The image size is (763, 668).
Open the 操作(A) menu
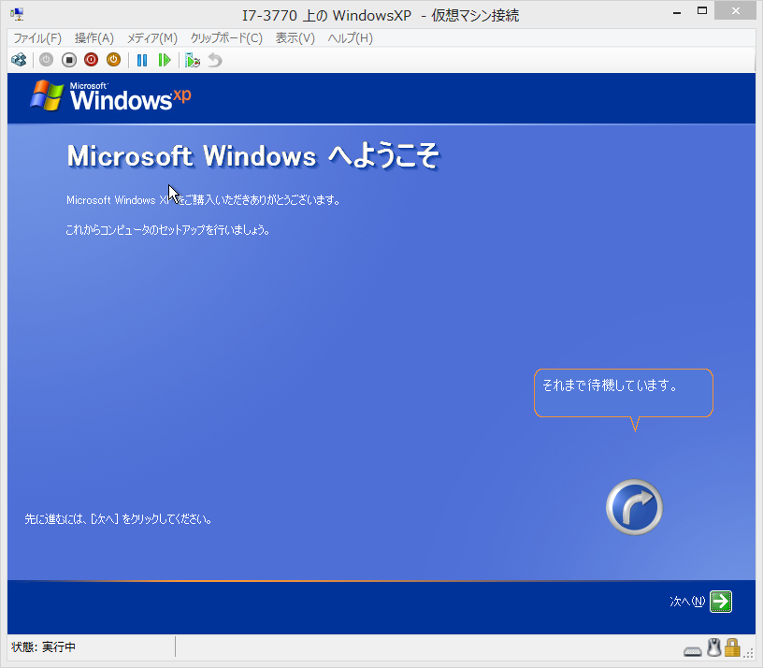[x=94, y=38]
